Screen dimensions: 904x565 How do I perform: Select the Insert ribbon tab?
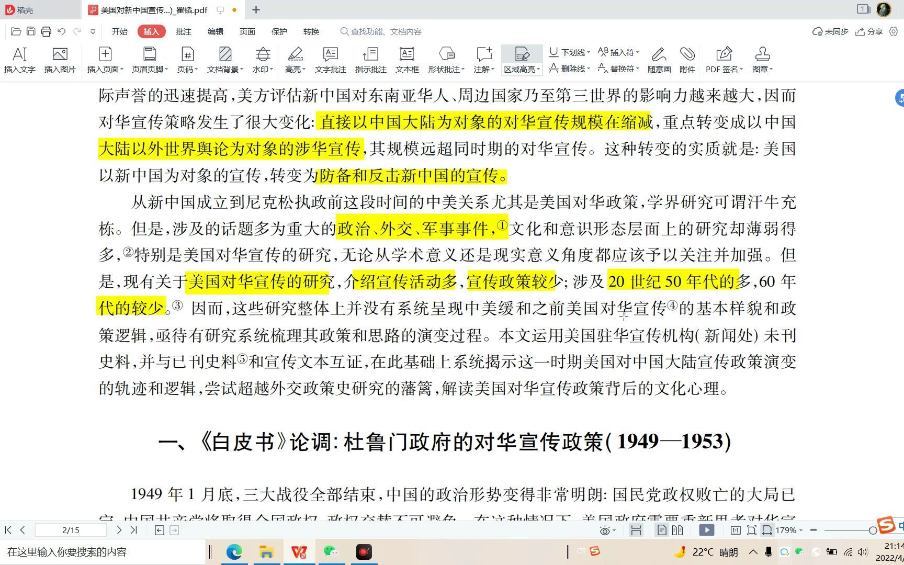coord(152,31)
